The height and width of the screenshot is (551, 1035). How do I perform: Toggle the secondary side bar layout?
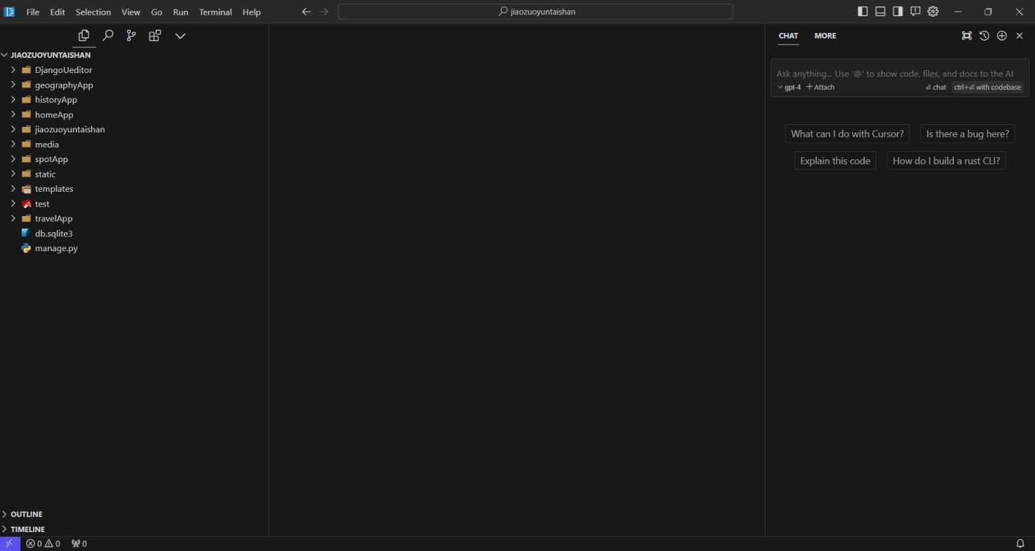898,11
